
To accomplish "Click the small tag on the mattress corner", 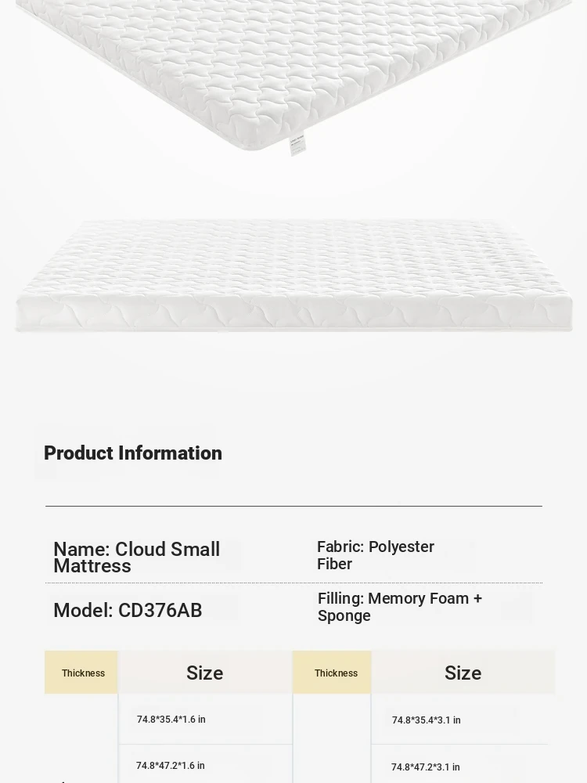I will coord(297,145).
